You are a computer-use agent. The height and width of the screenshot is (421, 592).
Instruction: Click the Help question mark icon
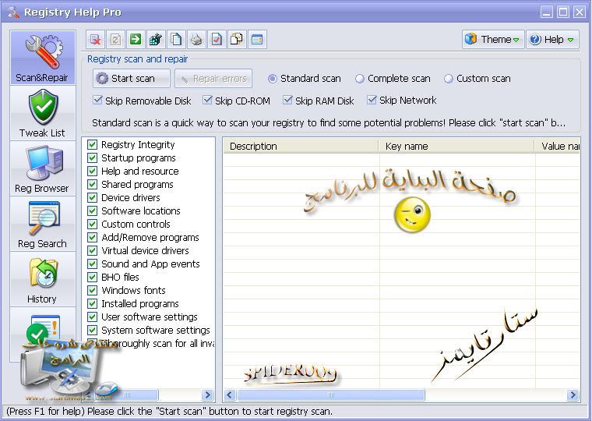point(535,39)
